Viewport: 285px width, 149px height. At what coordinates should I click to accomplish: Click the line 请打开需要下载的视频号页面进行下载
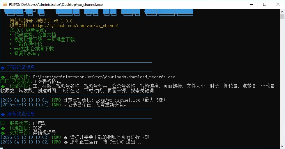point(109,137)
